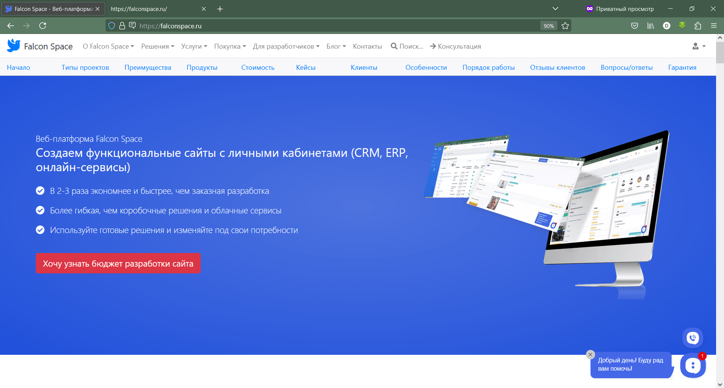Go to the Начало section
Viewport: 724px width, 388px height.
[x=18, y=67]
